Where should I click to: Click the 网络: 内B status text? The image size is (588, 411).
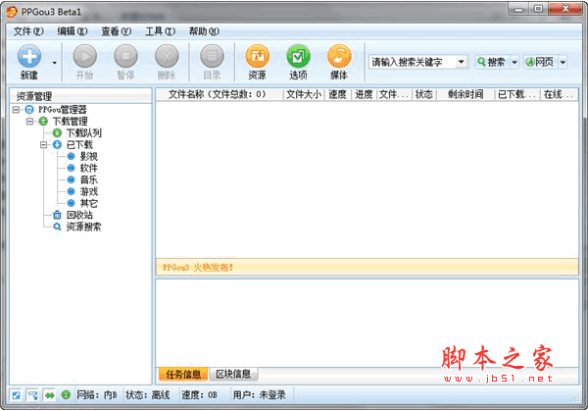[x=97, y=395]
